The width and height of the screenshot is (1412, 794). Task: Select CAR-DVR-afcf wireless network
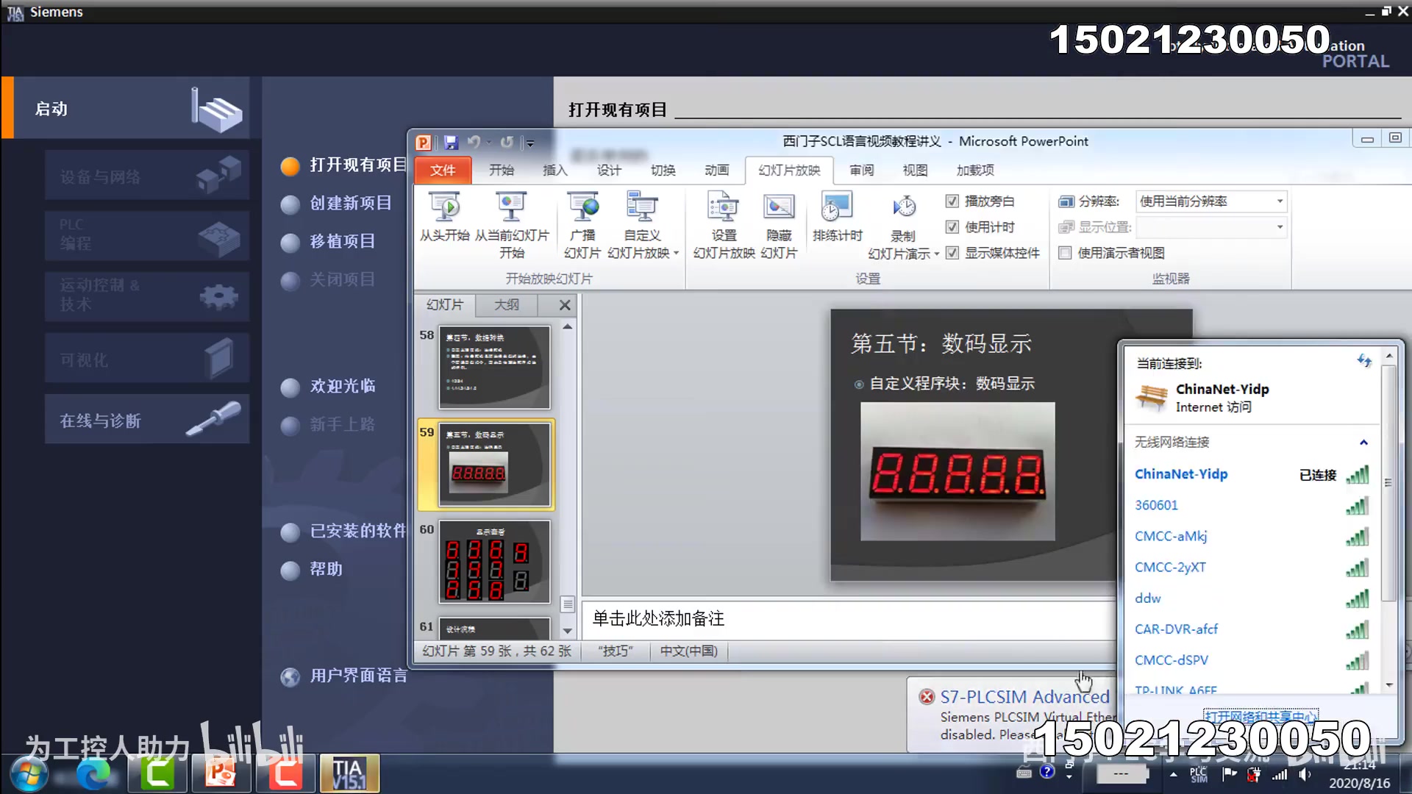pyautogui.click(x=1252, y=629)
